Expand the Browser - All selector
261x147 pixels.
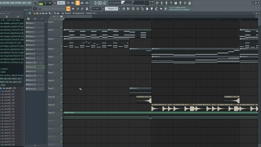5,13
